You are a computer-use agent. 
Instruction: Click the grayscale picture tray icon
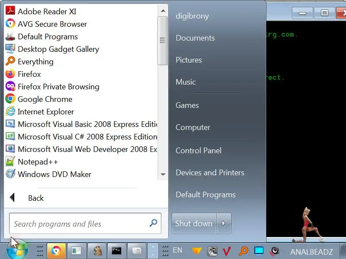coord(212,251)
